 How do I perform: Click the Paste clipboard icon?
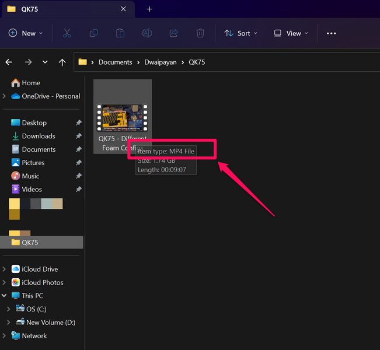[120, 33]
